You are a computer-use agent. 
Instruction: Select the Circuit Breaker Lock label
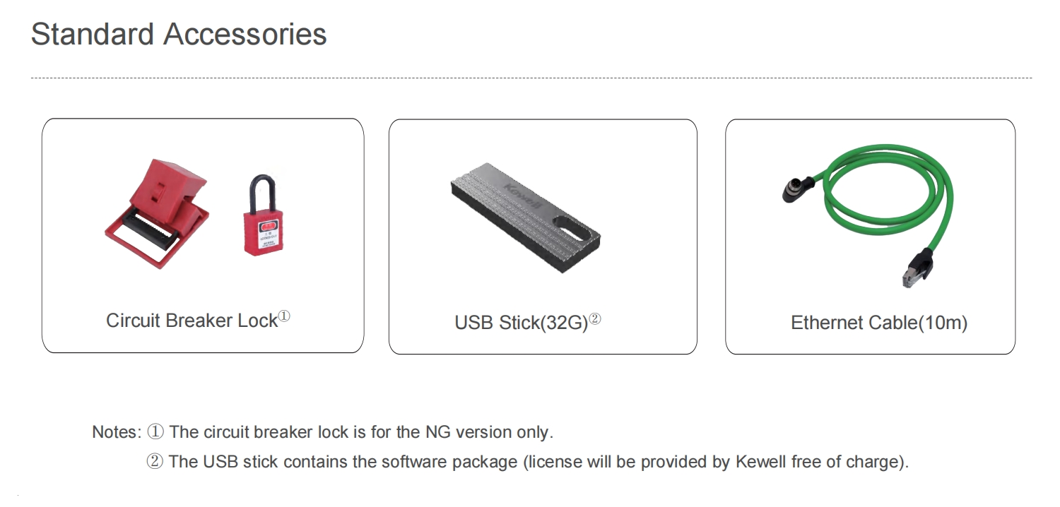pos(192,321)
